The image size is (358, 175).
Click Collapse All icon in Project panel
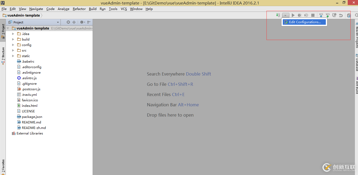point(74,22)
